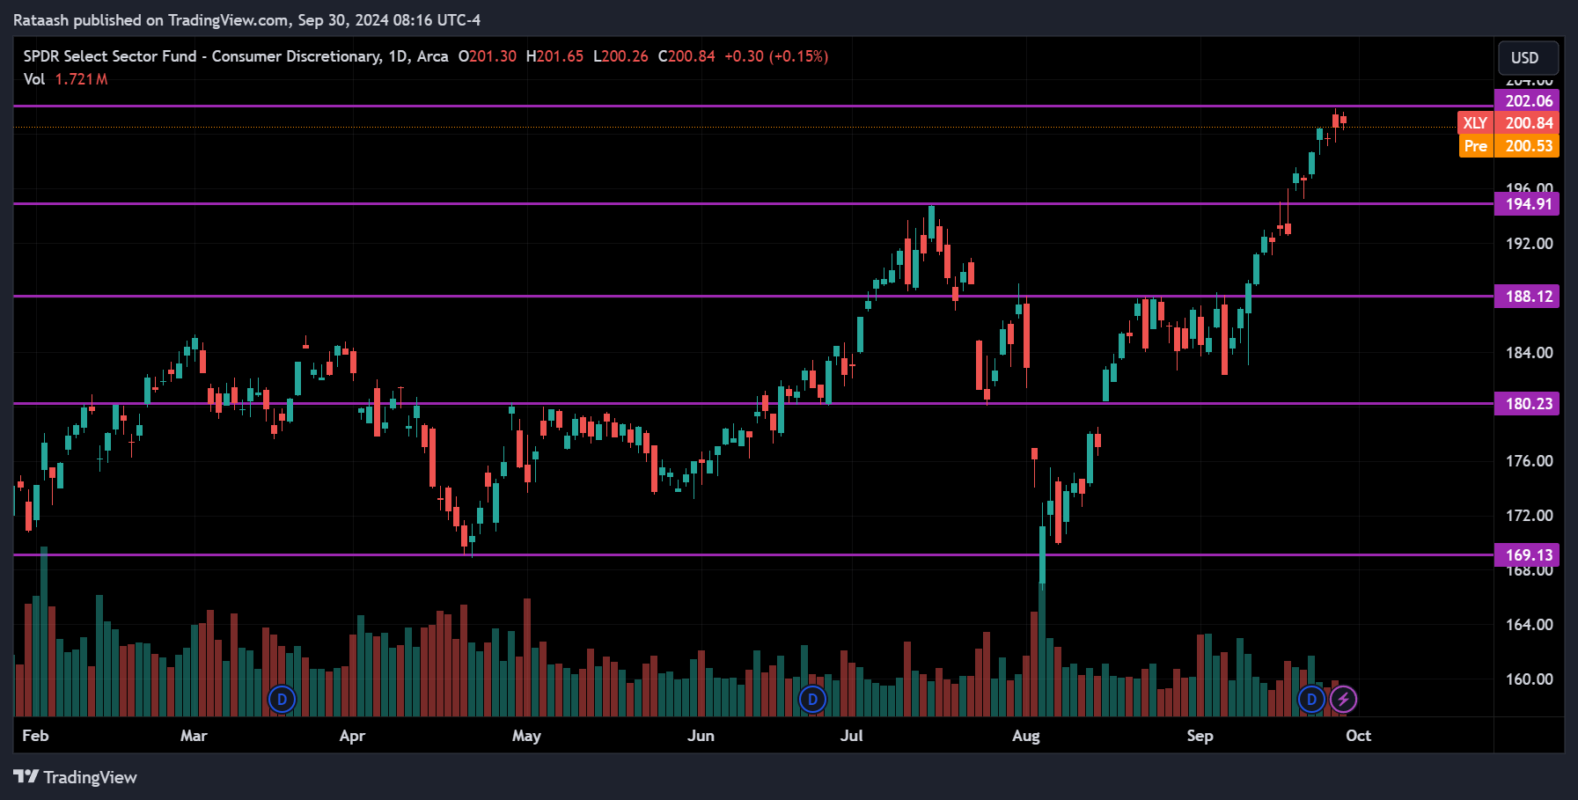Image resolution: width=1578 pixels, height=800 pixels.
Task: Click the 202.06 price level label
Action: coord(1527,101)
